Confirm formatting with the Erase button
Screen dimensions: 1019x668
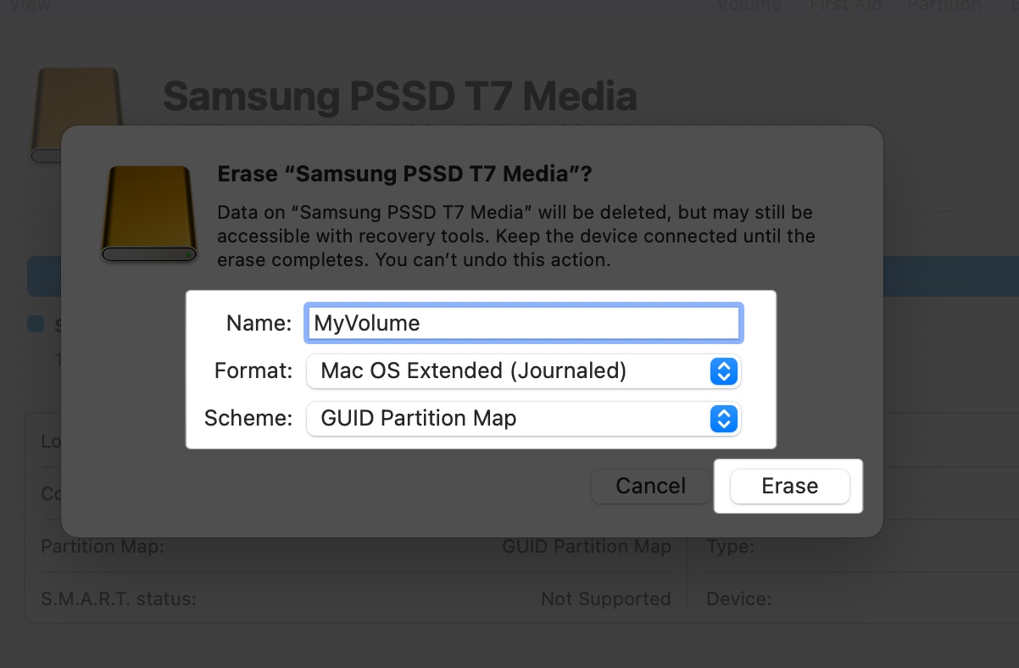point(789,486)
